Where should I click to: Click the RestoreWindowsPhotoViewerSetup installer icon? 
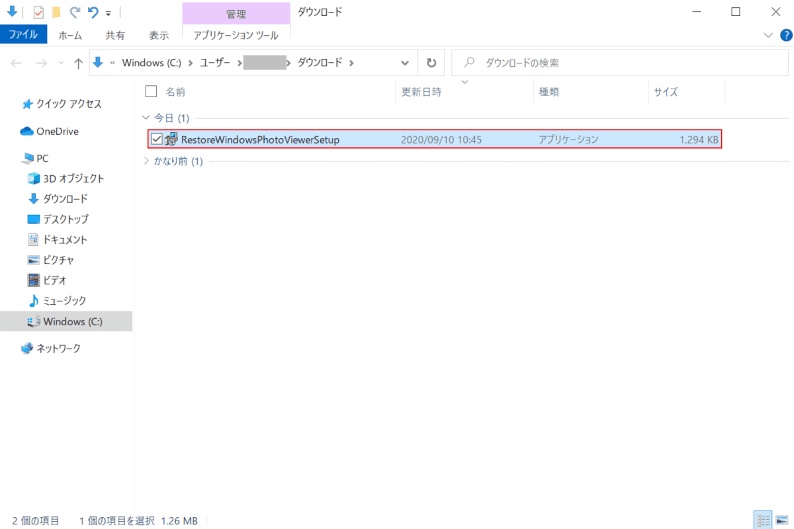coord(171,139)
